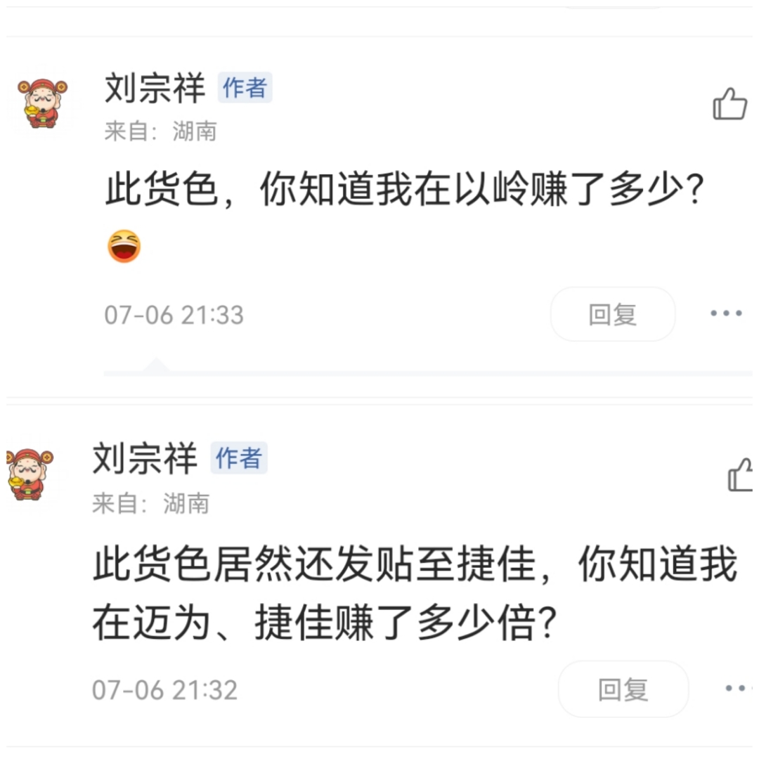The width and height of the screenshot is (759, 759).
Task: Click 回复 under the 21:32 comment
Action: pos(623,689)
